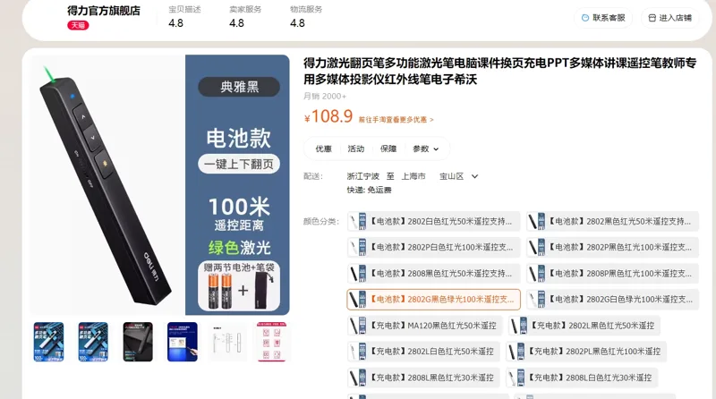Select 【电池款】2808黑色红光50米 option
Viewport: 716px width, 399px height.
tap(433, 274)
